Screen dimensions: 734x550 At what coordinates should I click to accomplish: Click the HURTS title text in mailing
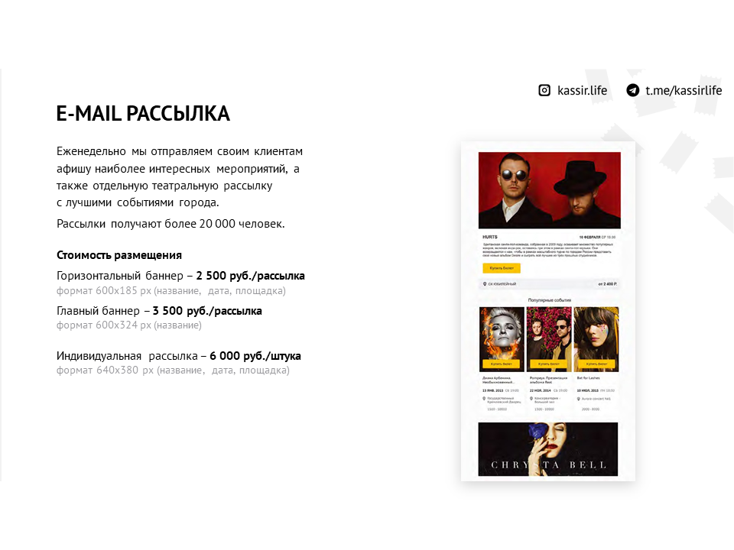pos(490,237)
